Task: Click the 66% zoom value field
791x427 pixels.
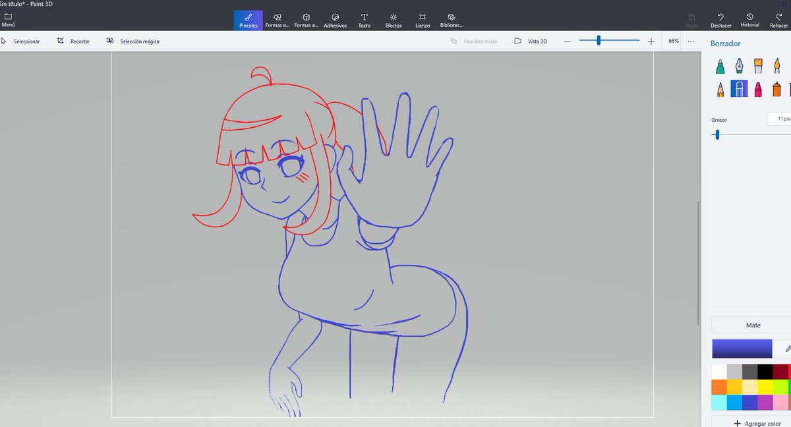Action: 673,41
